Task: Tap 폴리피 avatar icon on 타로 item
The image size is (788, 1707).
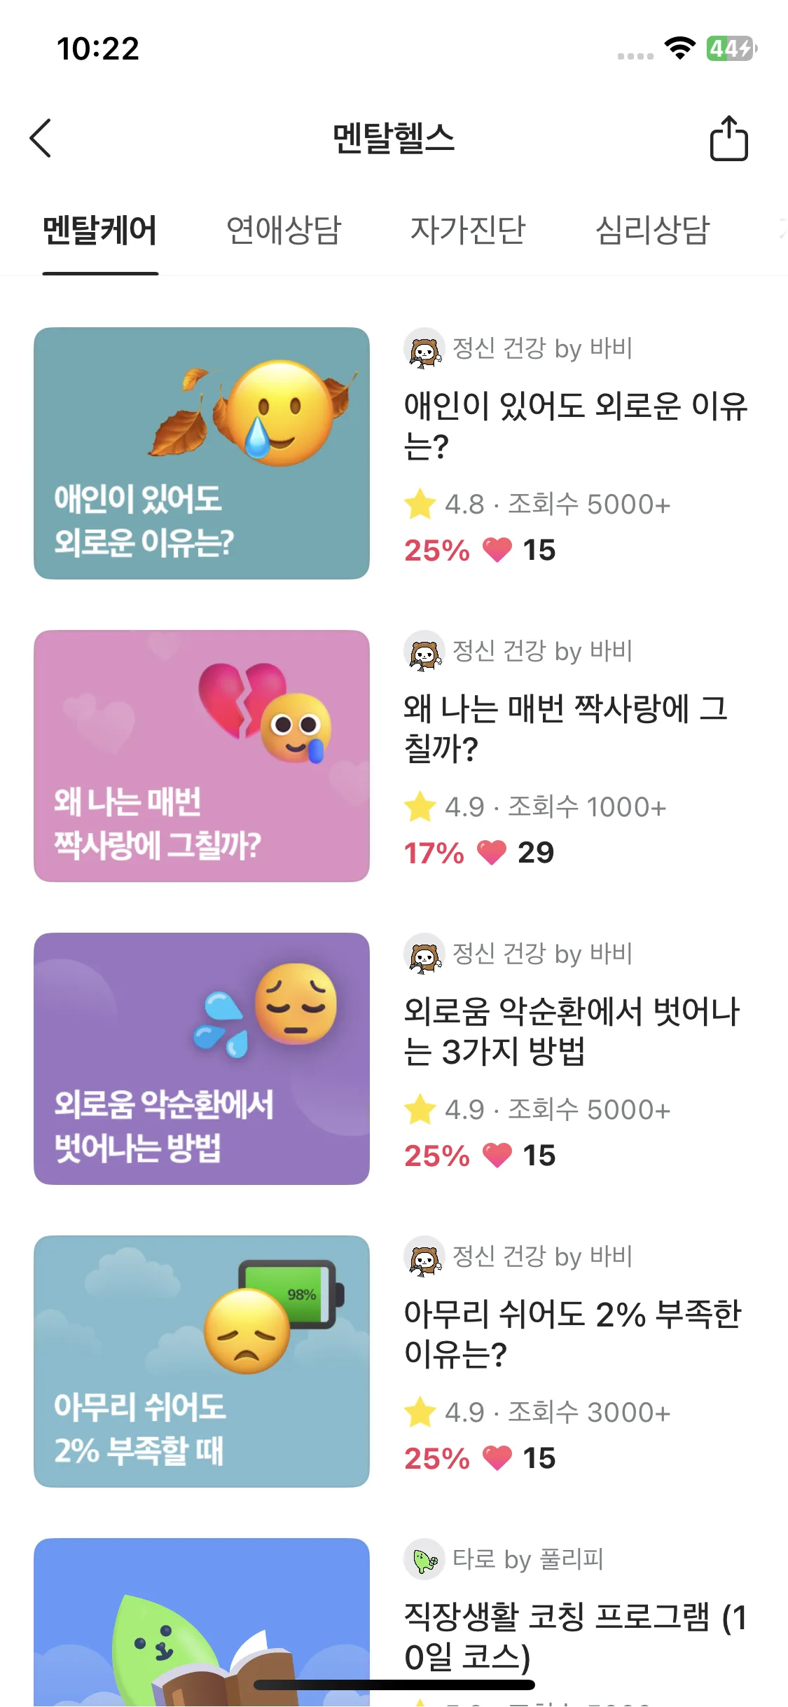Action: pos(424,1560)
